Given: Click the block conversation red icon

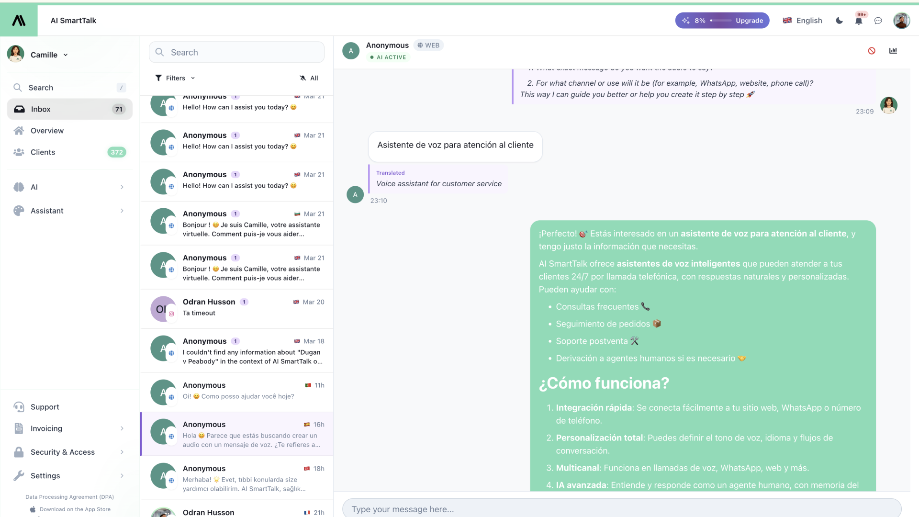Looking at the screenshot, I should click(872, 51).
